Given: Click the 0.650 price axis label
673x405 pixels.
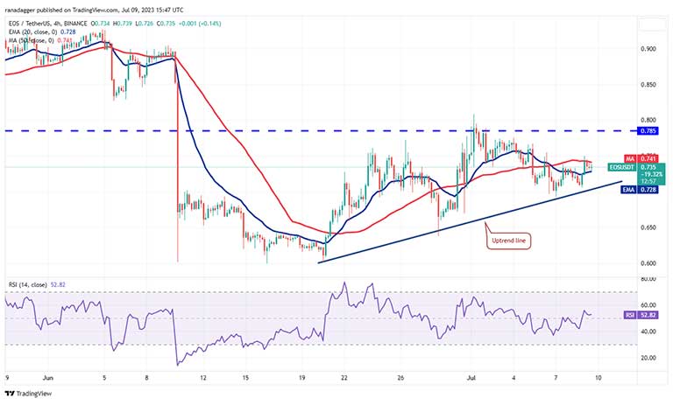Looking at the screenshot, I should tap(648, 227).
